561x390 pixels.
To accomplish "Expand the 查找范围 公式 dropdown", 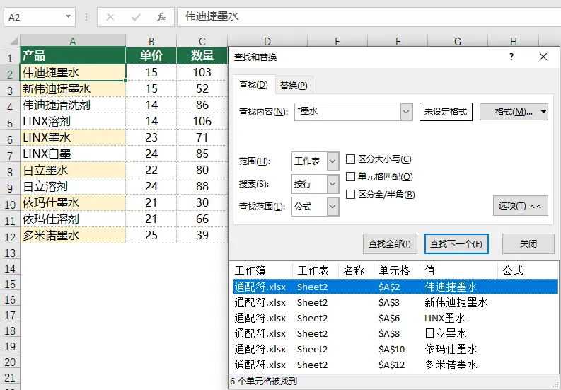I will coord(332,207).
